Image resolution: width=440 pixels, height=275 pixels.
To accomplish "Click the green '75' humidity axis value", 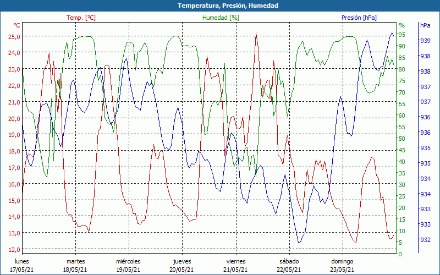I will [402, 81].
